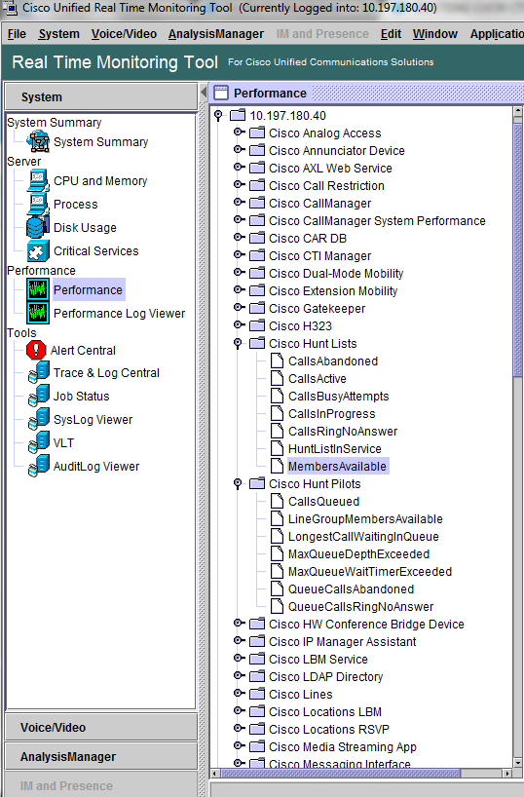Screen dimensions: 524x797
Task: Open the Voice/Video menu
Action: pyautogui.click(x=124, y=34)
